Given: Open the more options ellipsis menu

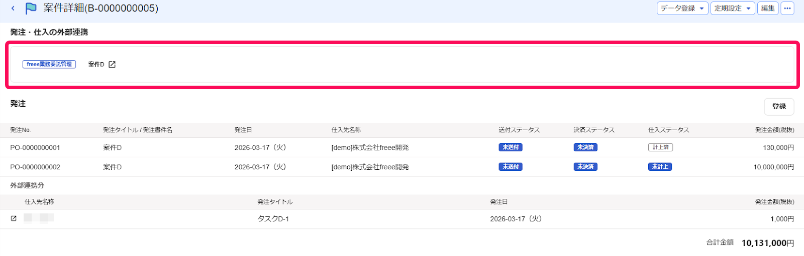Looking at the screenshot, I should (x=787, y=8).
